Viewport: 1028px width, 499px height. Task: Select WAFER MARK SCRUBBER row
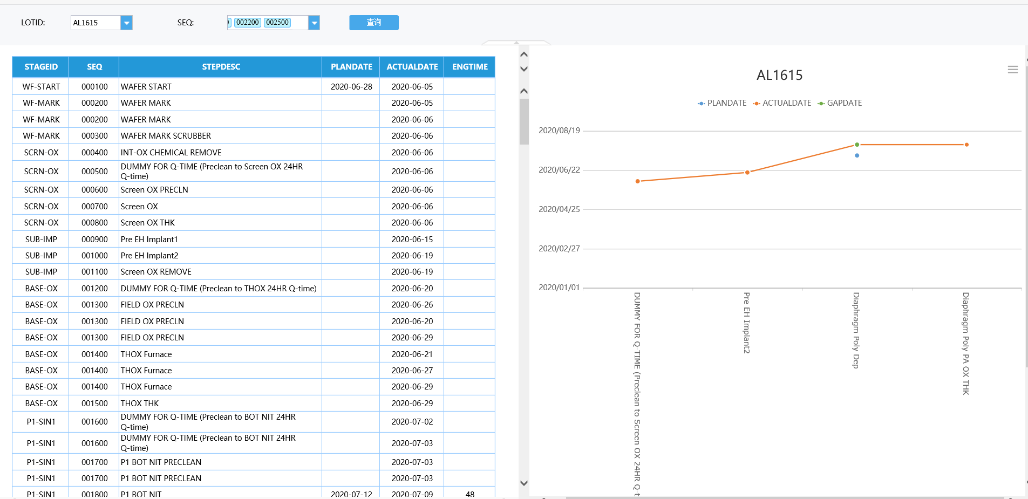click(254, 136)
